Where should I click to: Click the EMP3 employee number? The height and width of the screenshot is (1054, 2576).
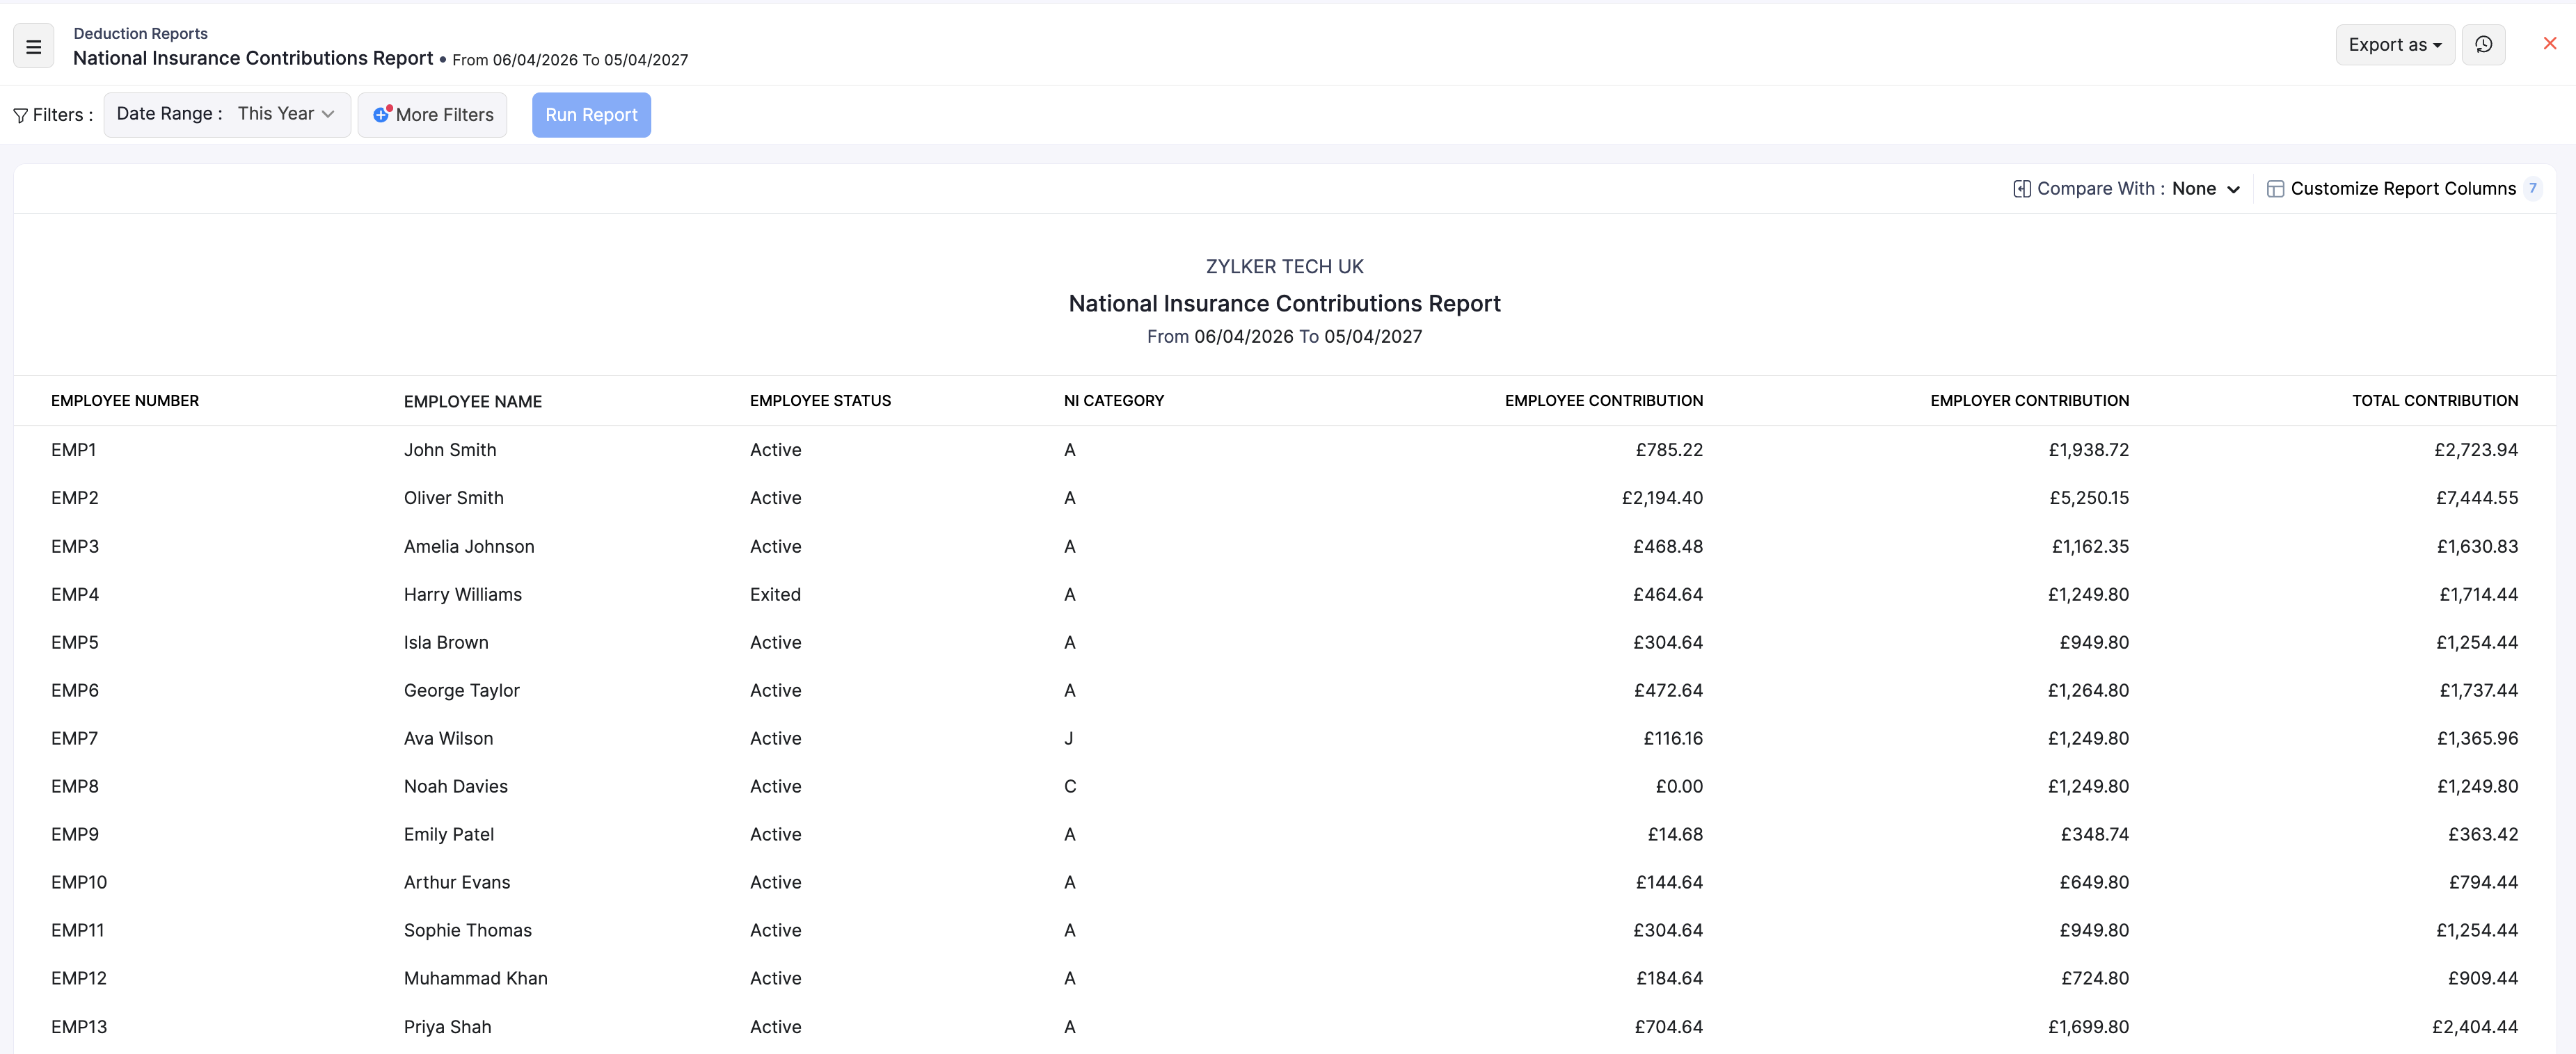click(75, 546)
